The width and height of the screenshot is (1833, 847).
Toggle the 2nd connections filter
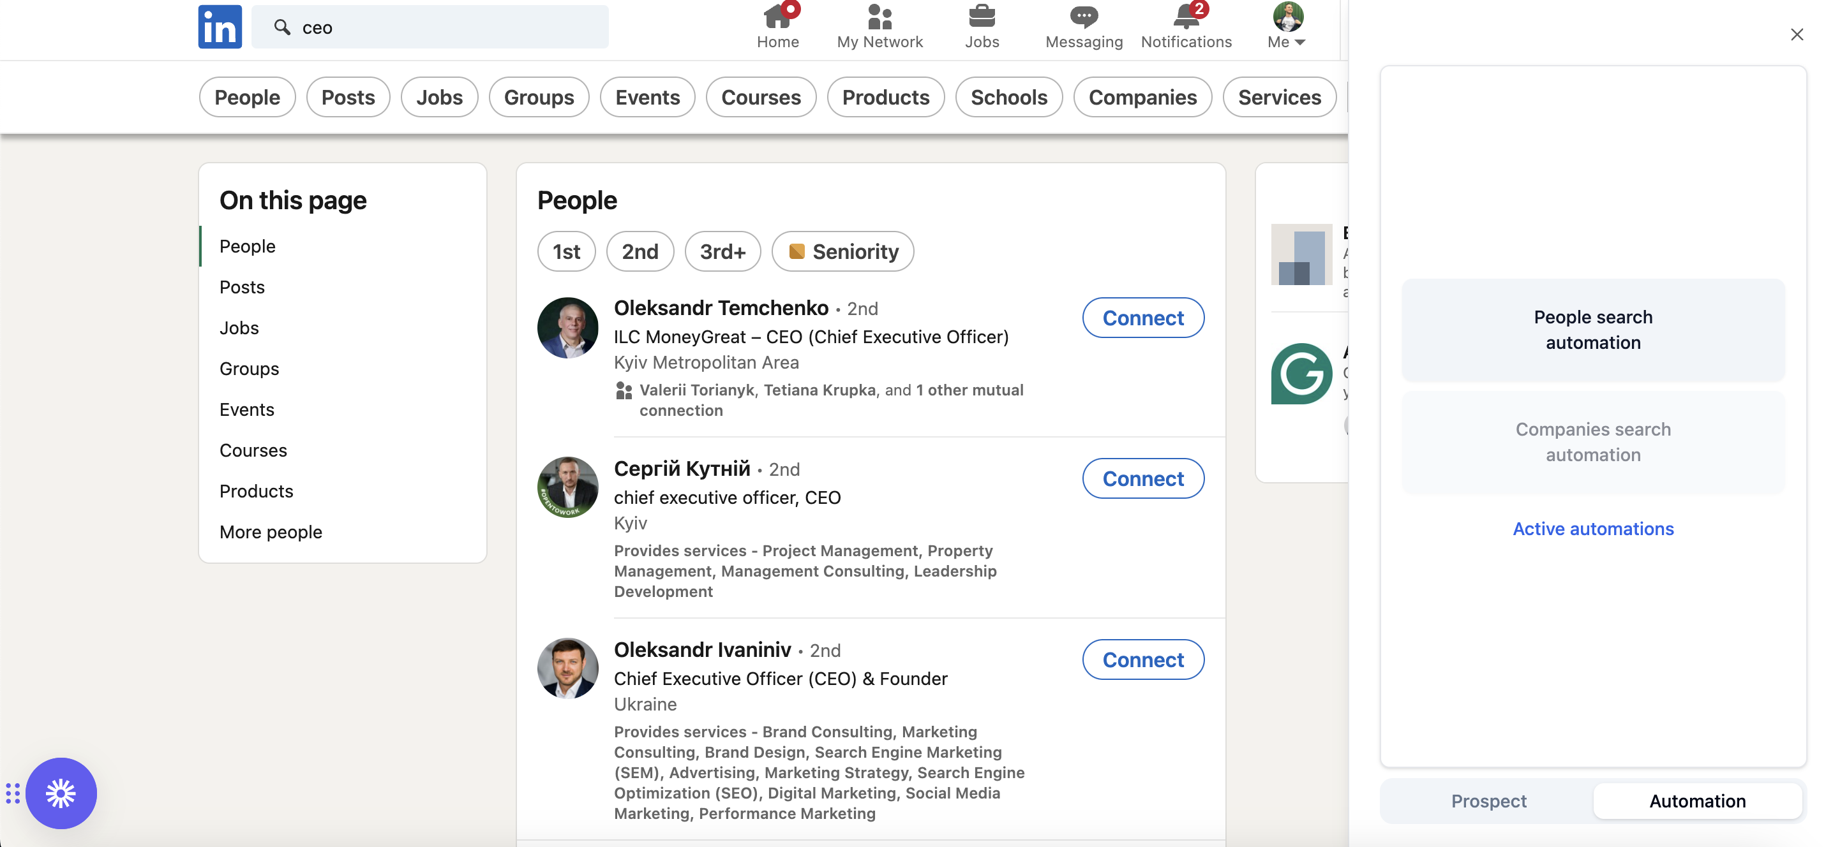639,251
